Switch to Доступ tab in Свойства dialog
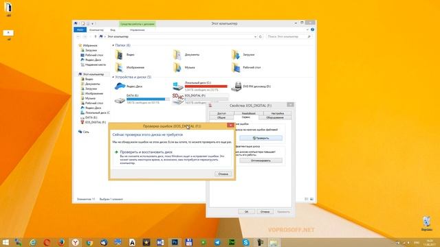The width and height of the screenshot is (440, 247). point(221,113)
